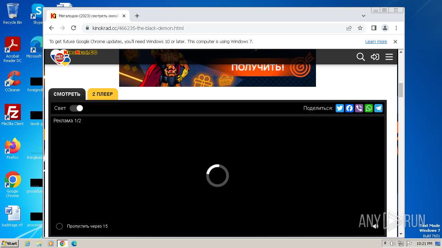Click the Реклама 1/2 ad label

coord(67,121)
